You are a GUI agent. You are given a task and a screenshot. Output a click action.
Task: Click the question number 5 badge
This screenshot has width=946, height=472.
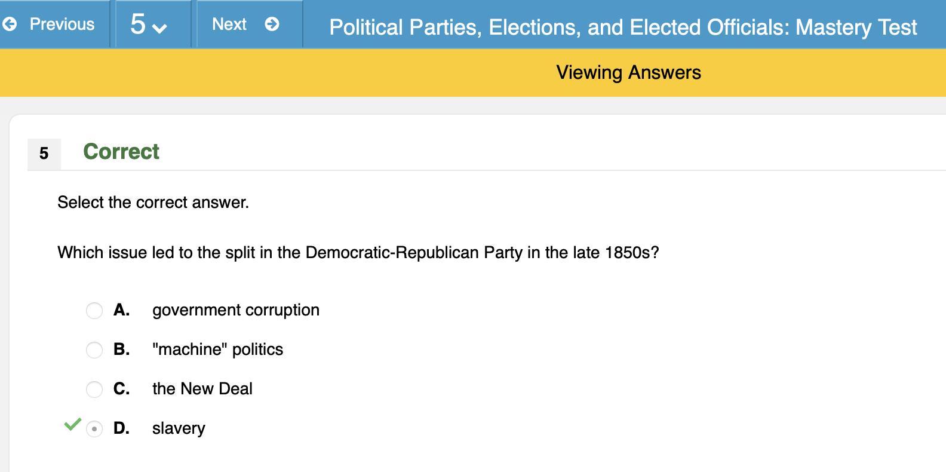click(44, 154)
